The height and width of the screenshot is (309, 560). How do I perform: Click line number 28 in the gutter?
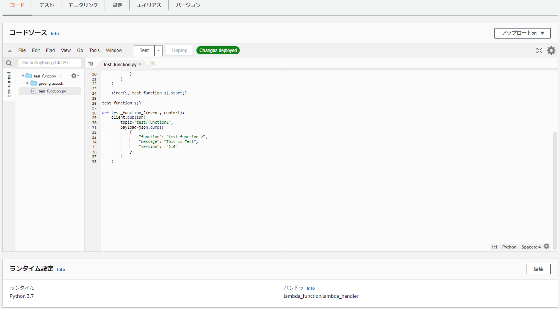(94, 113)
